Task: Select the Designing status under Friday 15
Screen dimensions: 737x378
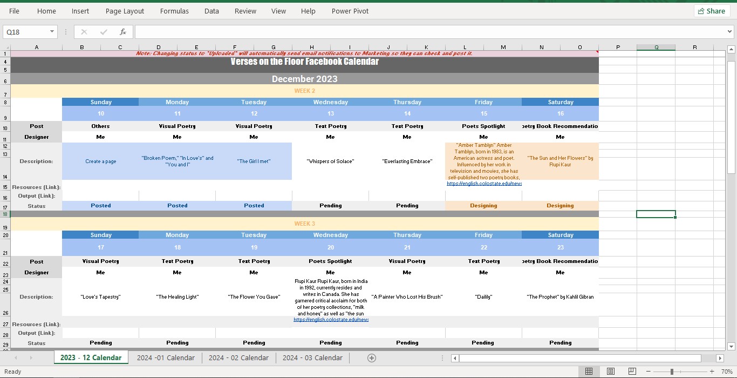Action: [483, 206]
